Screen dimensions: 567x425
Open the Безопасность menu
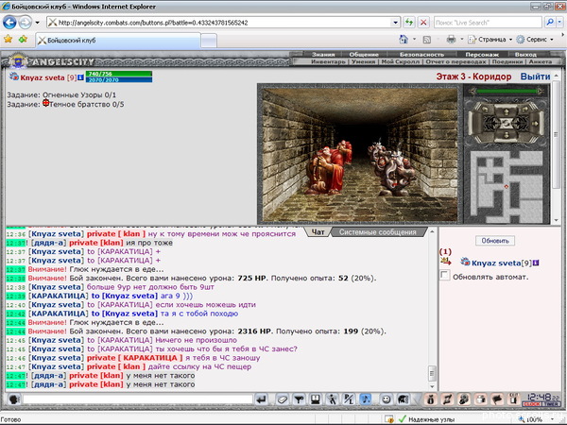click(421, 54)
